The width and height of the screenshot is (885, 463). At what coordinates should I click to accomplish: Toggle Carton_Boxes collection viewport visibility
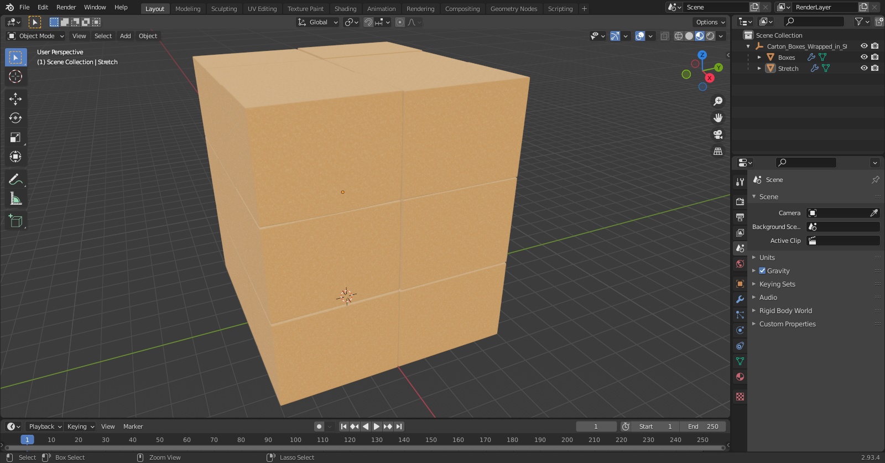click(x=864, y=46)
